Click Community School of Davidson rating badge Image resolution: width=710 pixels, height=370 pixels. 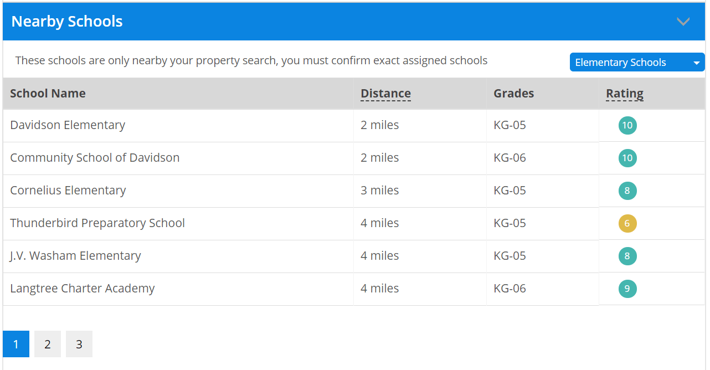point(627,158)
